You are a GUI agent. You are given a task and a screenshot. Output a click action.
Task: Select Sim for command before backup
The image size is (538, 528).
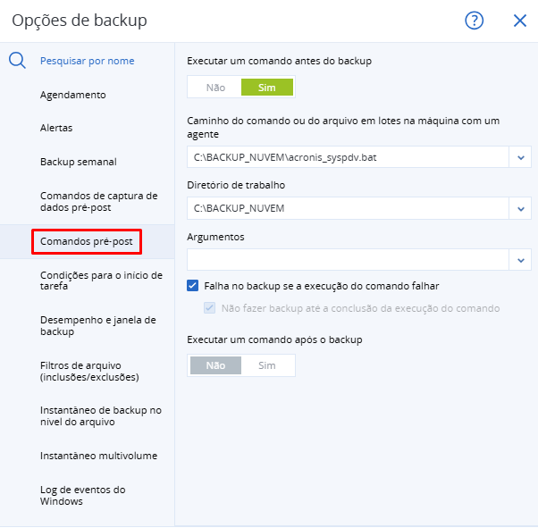(267, 88)
